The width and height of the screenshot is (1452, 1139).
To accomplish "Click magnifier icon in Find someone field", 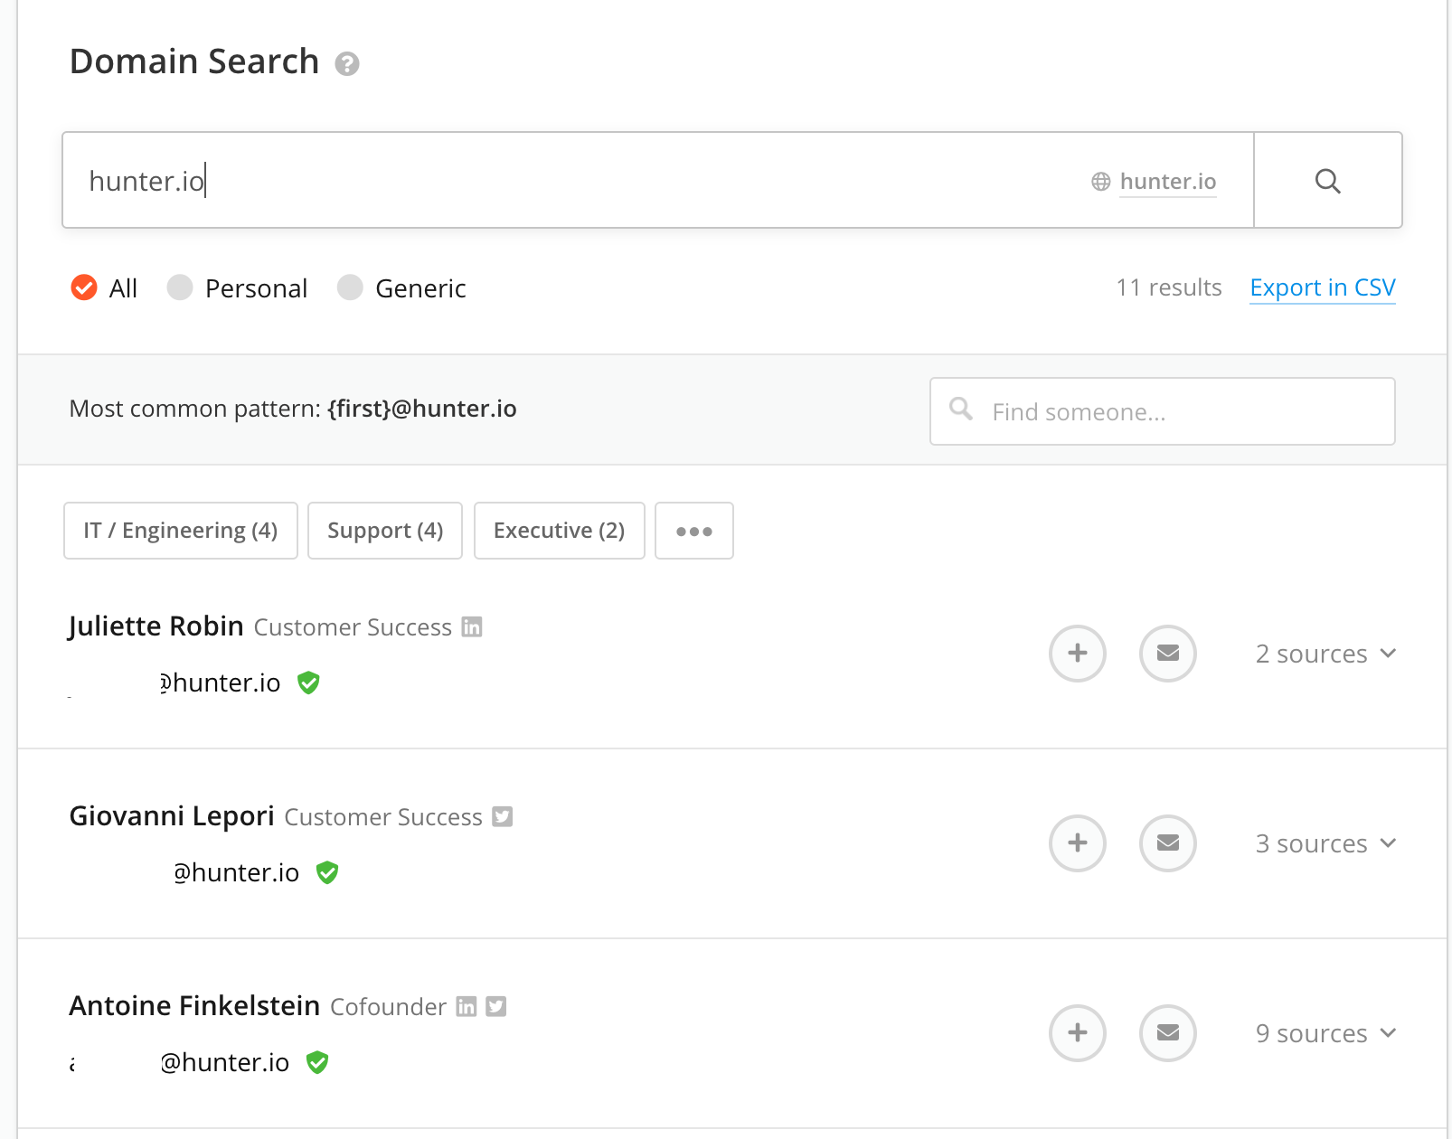I will click(961, 409).
